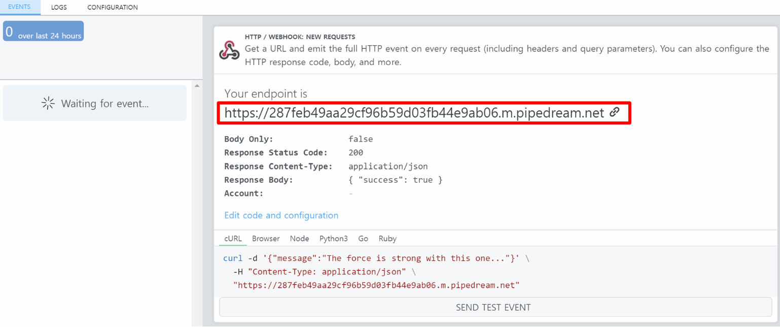Click the application/json content-type value

[x=388, y=167]
